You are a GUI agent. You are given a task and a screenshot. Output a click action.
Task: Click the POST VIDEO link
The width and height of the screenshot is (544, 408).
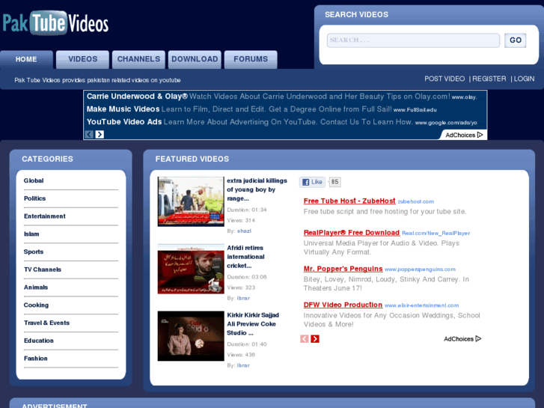(x=444, y=79)
